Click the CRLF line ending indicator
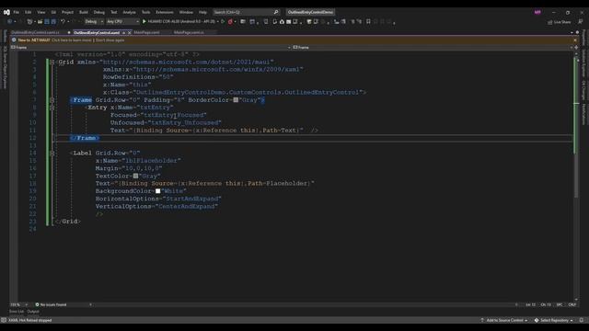The image size is (589, 331). pyautogui.click(x=572, y=304)
